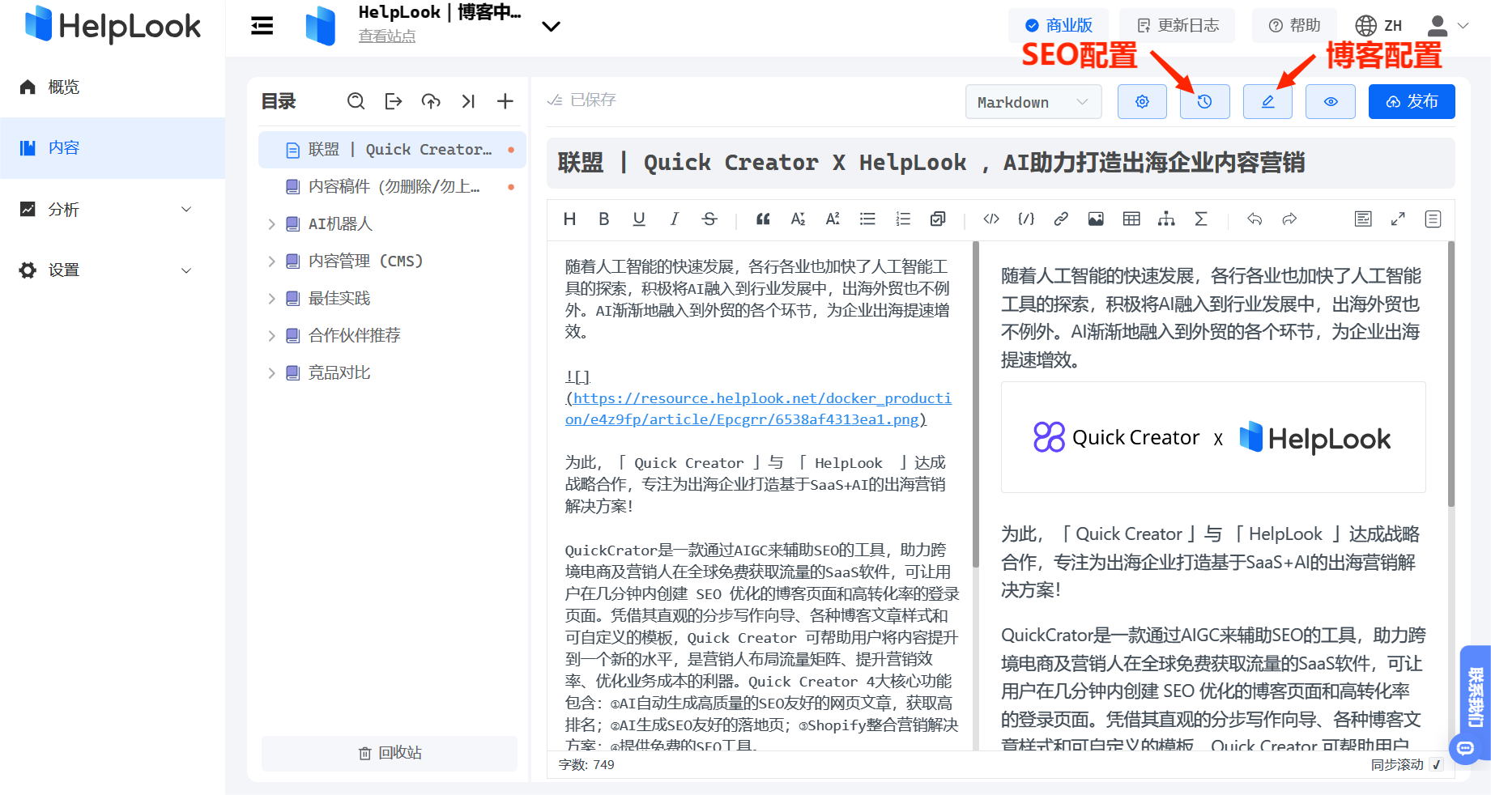The width and height of the screenshot is (1491, 795).
Task: Insert a table
Action: coord(1131,219)
